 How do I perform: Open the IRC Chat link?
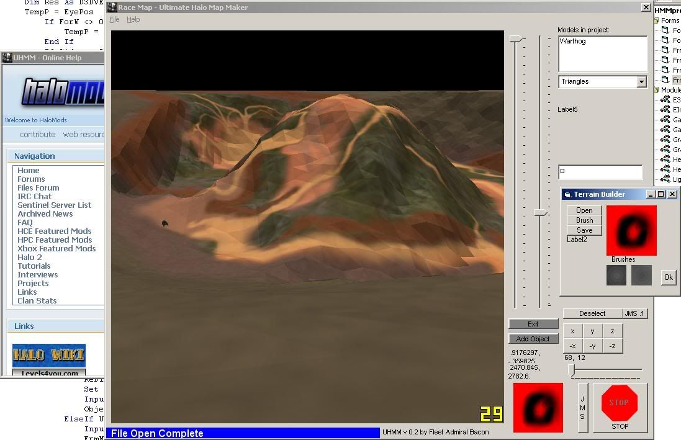click(34, 196)
